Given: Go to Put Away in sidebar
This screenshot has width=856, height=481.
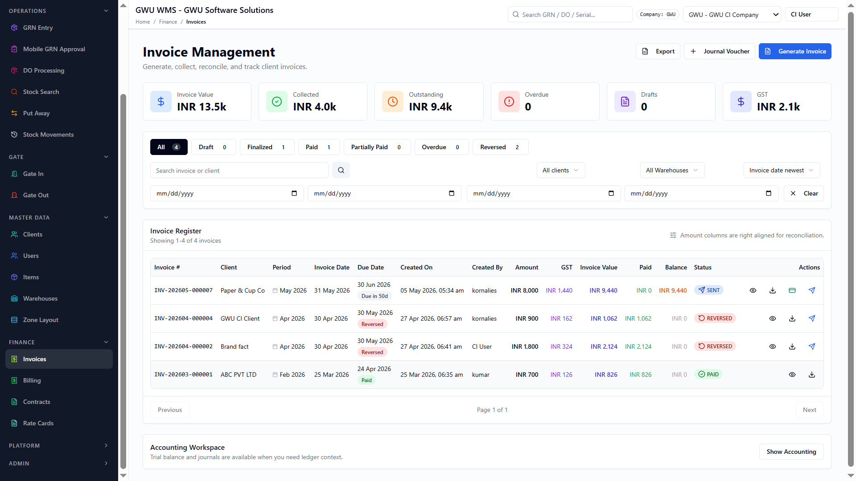Looking at the screenshot, I should [59, 113].
